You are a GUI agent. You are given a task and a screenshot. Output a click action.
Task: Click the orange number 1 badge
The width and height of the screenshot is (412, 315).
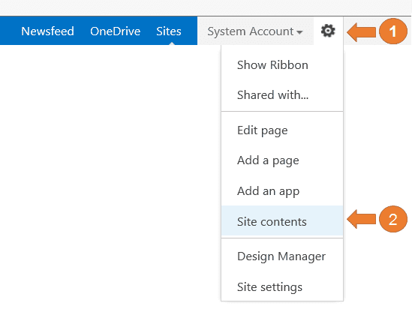(x=393, y=31)
